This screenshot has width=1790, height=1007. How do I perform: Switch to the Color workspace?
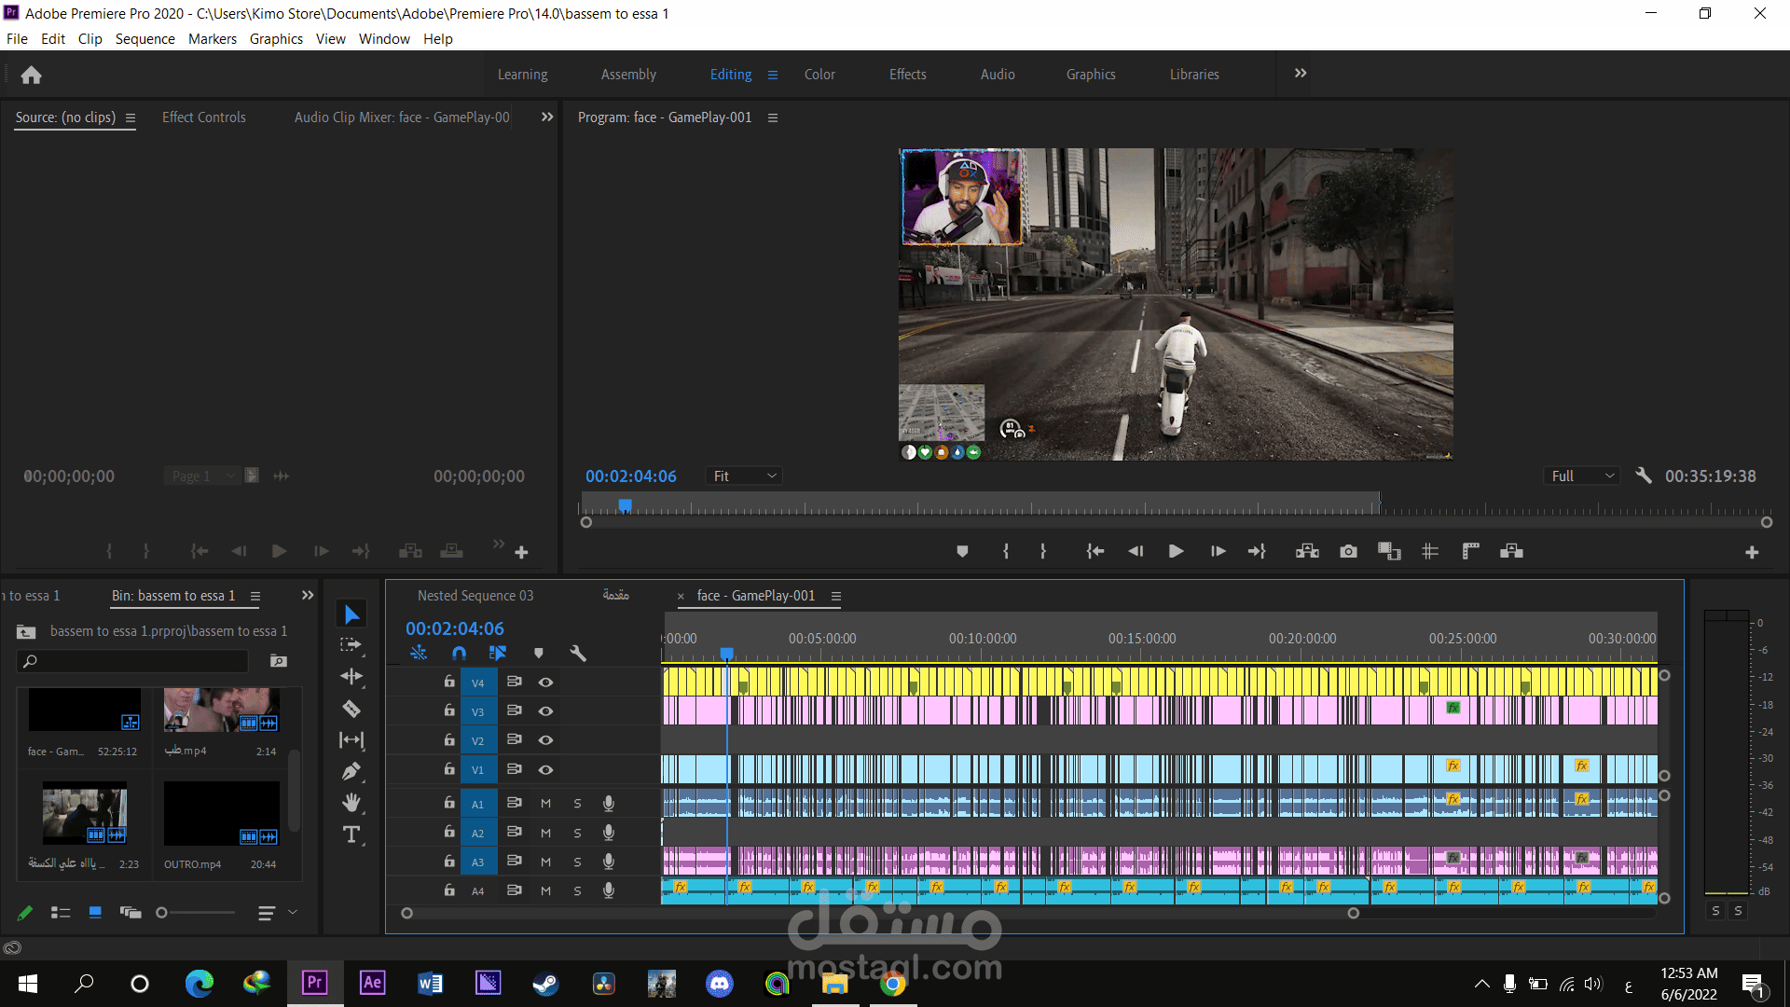tap(819, 75)
